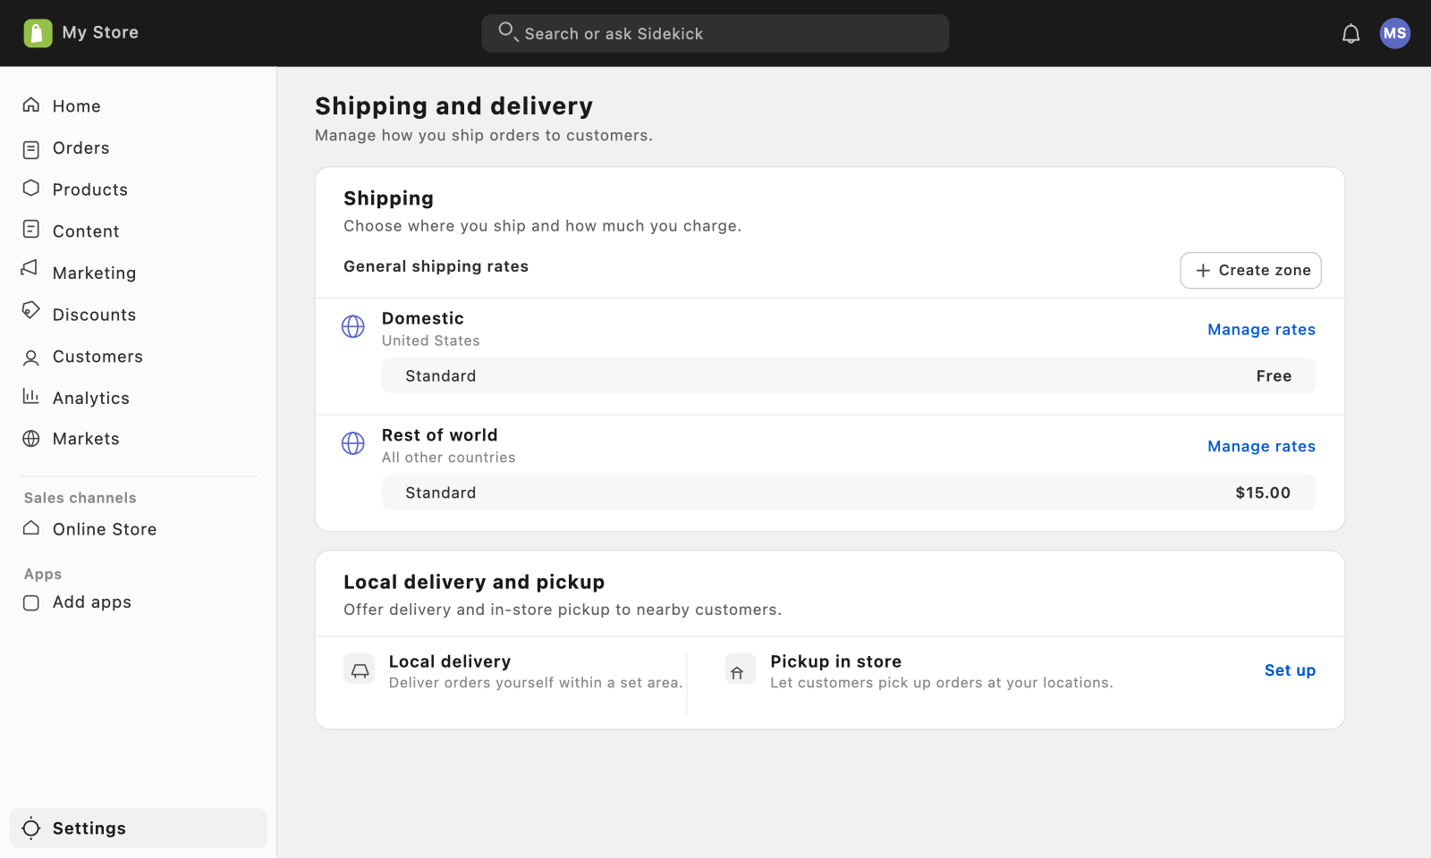Viewport: 1431px width, 858px height.
Task: Click the Domestic zone title
Action: (x=423, y=318)
